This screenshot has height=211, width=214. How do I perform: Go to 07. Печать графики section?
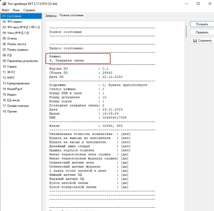(x=21, y=50)
